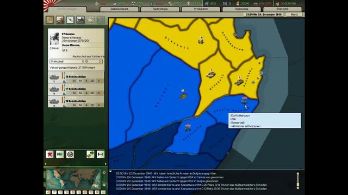Select the first map mode icon
This screenshot has height=195, width=348.
tap(50, 20)
